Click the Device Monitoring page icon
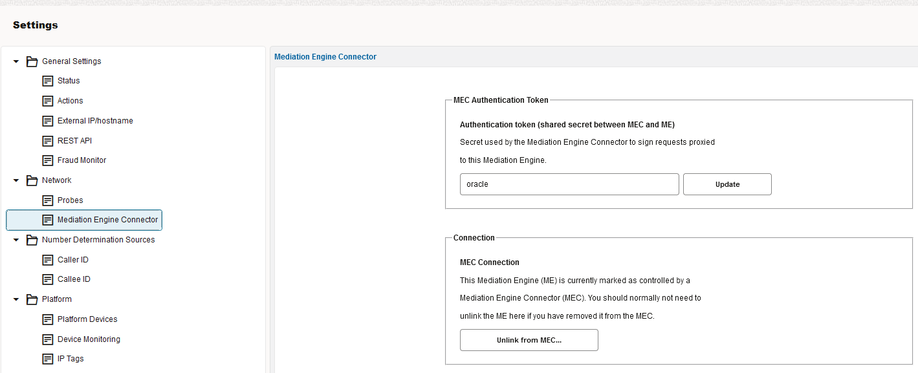The image size is (918, 373). point(47,339)
